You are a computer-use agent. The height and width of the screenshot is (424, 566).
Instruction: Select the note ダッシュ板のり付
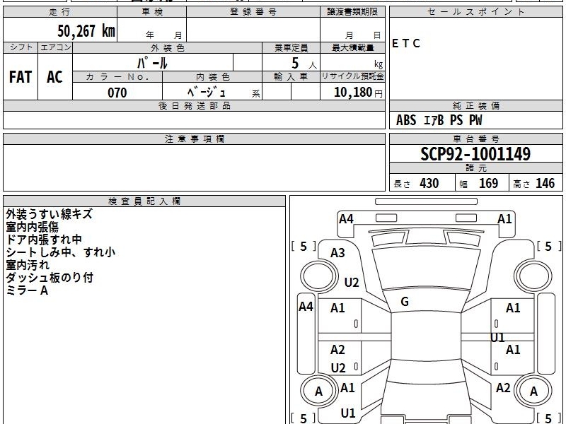pos(50,278)
